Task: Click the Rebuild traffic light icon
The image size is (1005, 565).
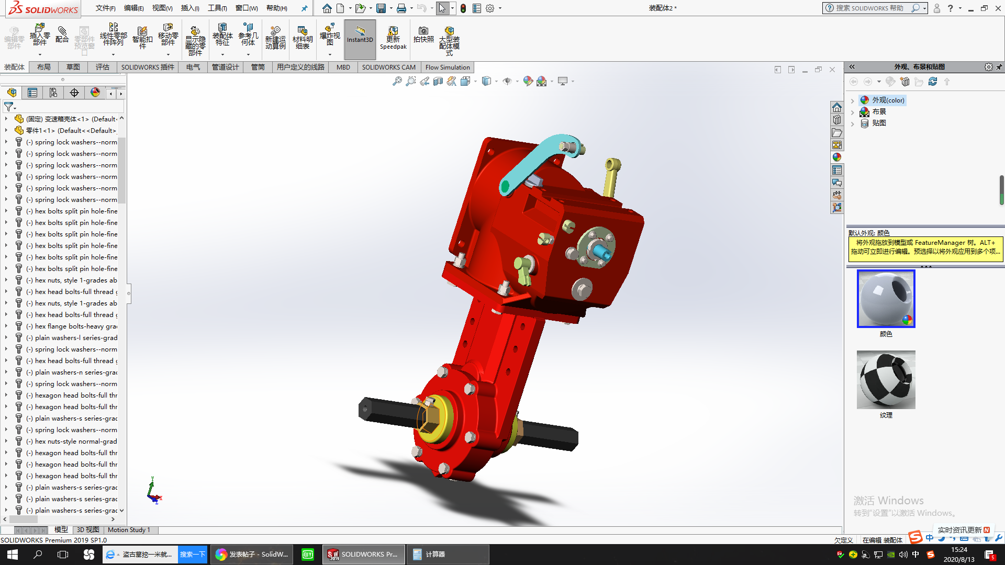Action: pyautogui.click(x=463, y=8)
